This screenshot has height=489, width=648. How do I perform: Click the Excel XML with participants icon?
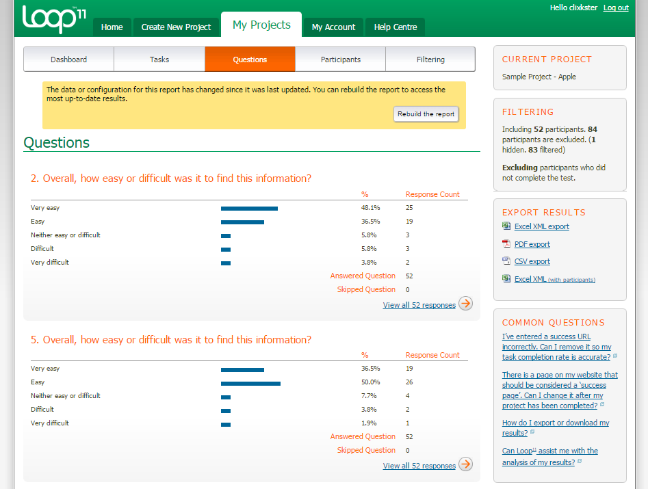506,279
